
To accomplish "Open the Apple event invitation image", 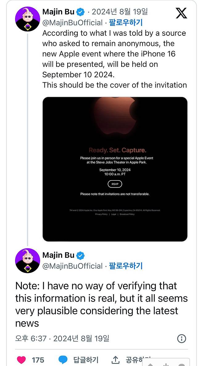I will click(x=114, y=169).
